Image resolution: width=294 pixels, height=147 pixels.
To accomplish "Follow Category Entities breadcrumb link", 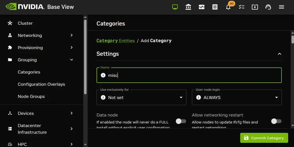I will point(115,41).
